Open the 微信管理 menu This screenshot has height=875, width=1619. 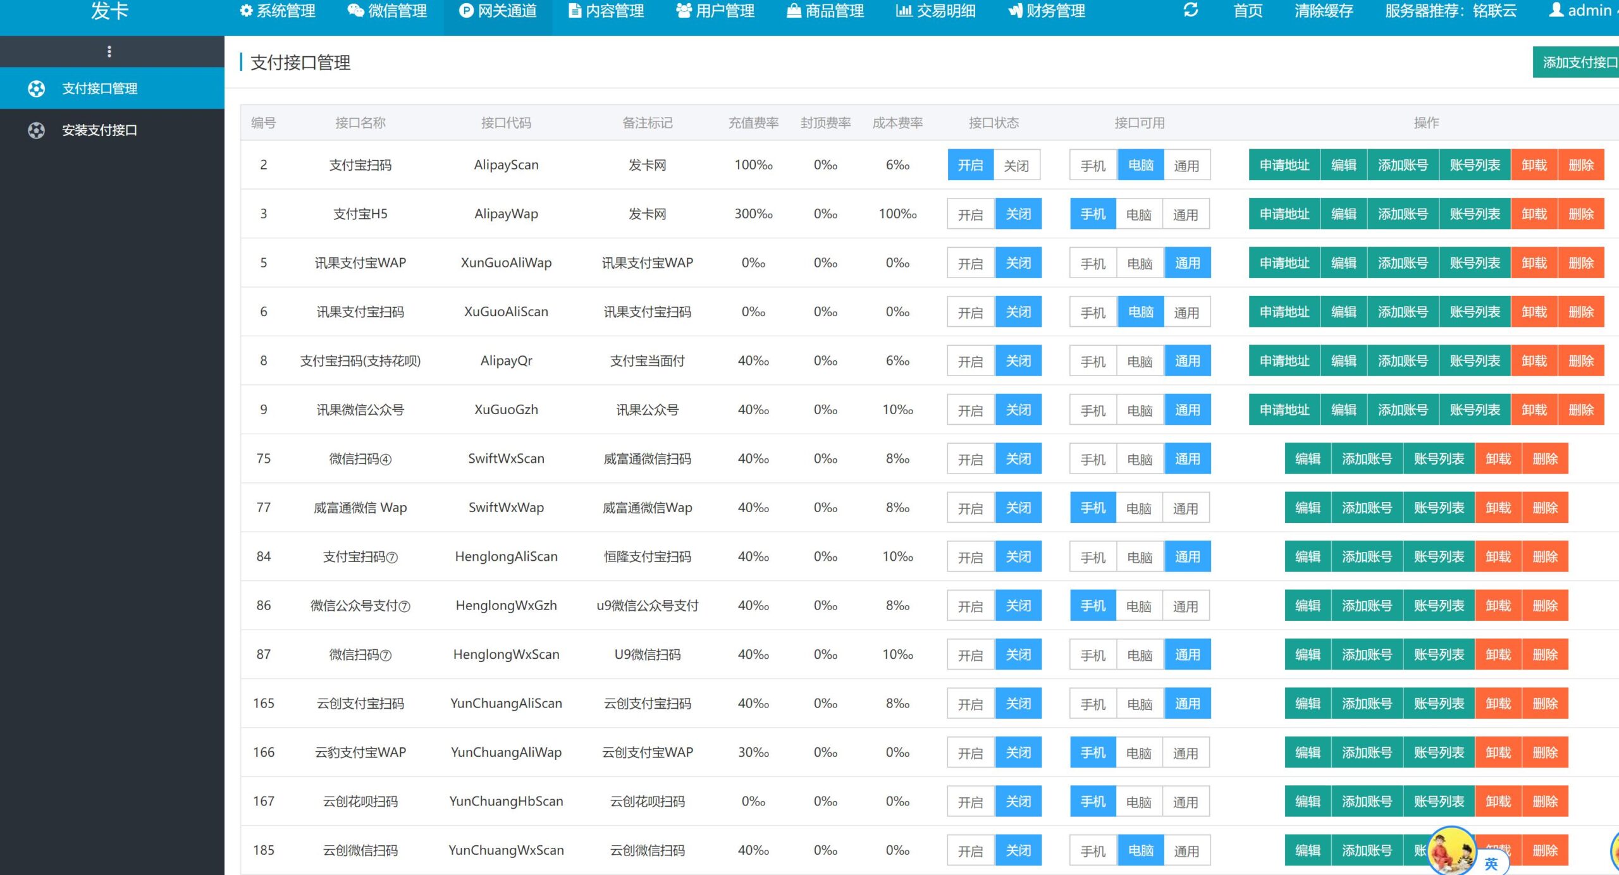(x=388, y=11)
